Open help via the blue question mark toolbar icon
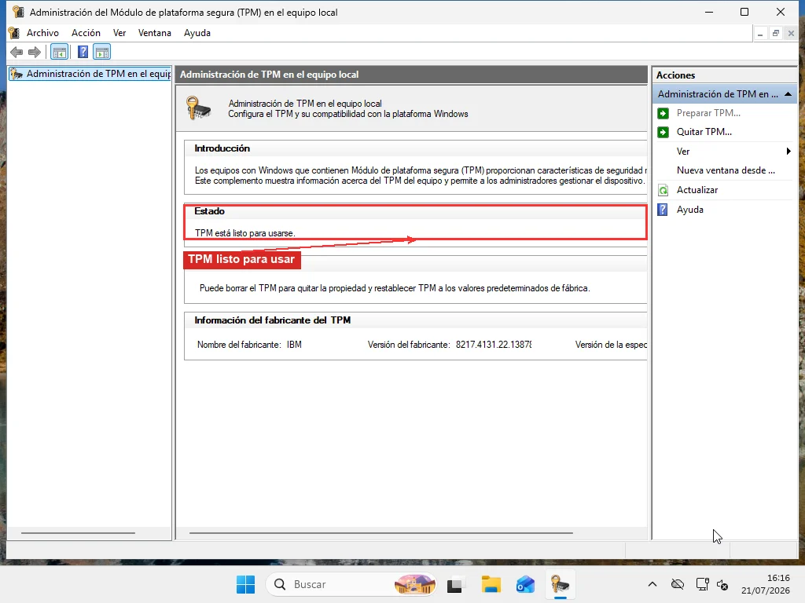 coord(83,52)
